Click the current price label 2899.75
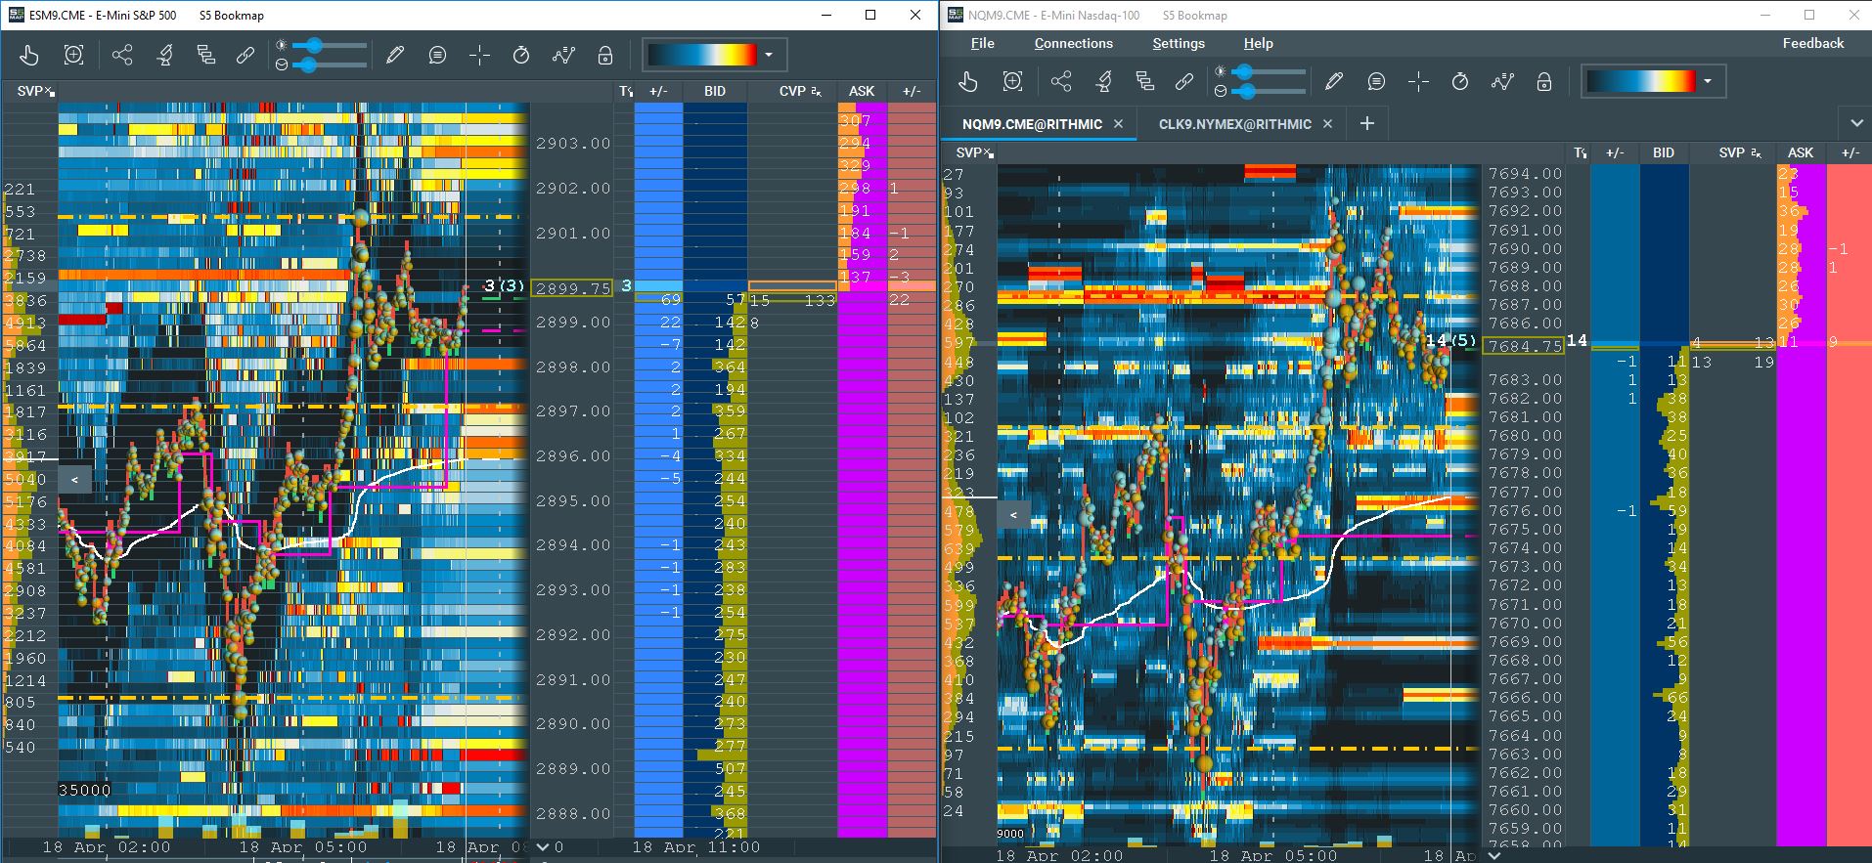 click(x=572, y=288)
